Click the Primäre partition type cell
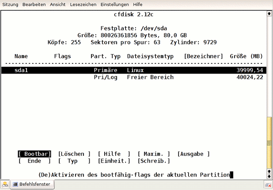This screenshot has height=190, width=273. point(106,70)
